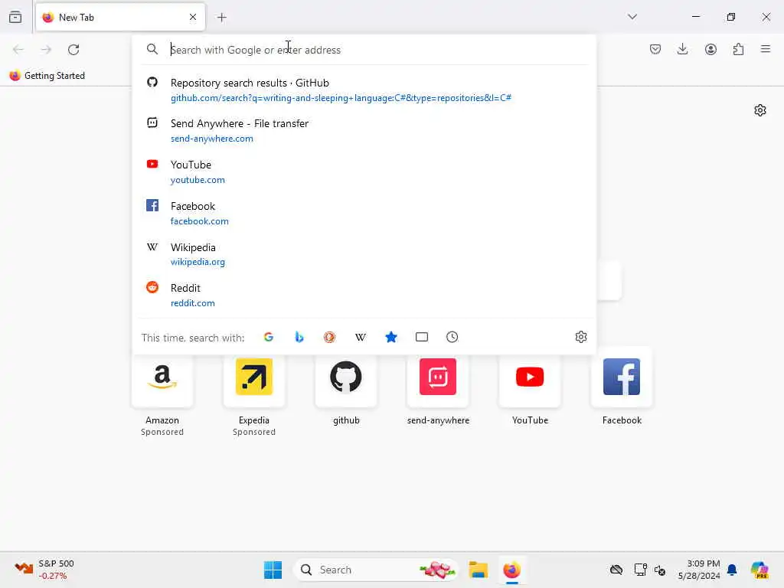Image resolution: width=784 pixels, height=588 pixels.
Task: Click youtube.com URL text
Action: pos(198,180)
